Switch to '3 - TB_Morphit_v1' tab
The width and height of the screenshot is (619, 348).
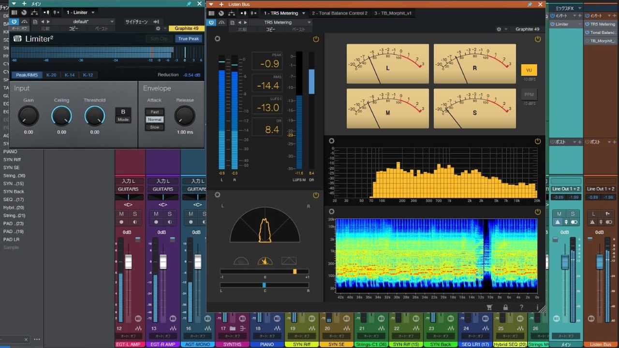click(x=393, y=13)
